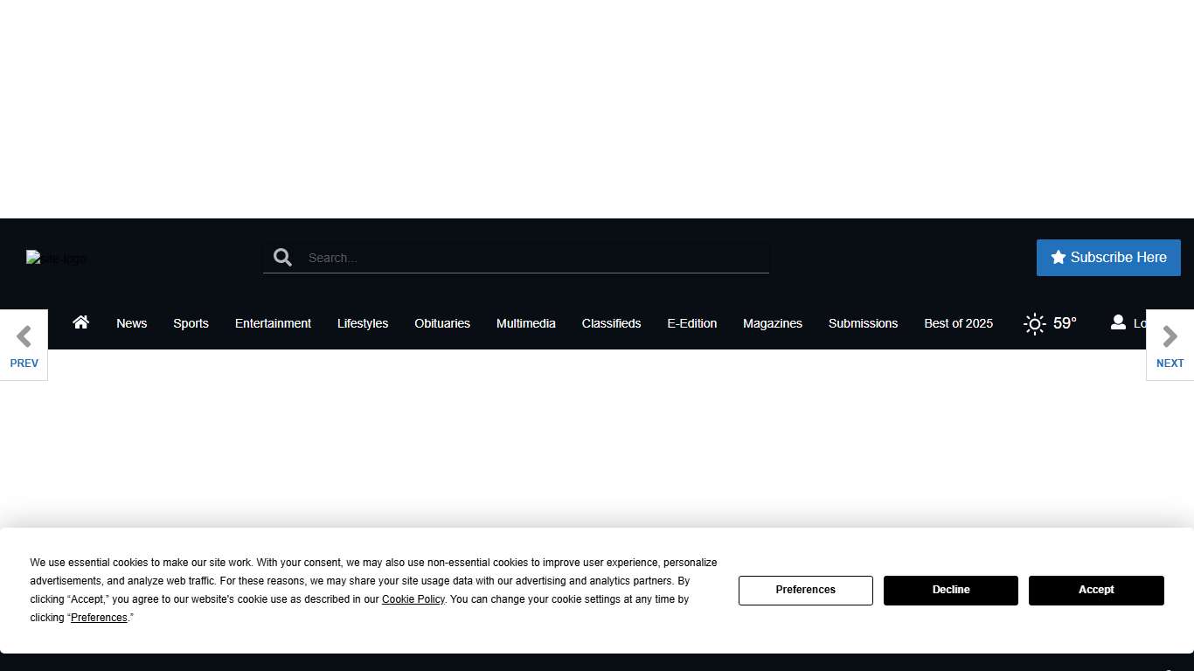
Task: Open the Obituaries page
Action: pyautogui.click(x=442, y=323)
